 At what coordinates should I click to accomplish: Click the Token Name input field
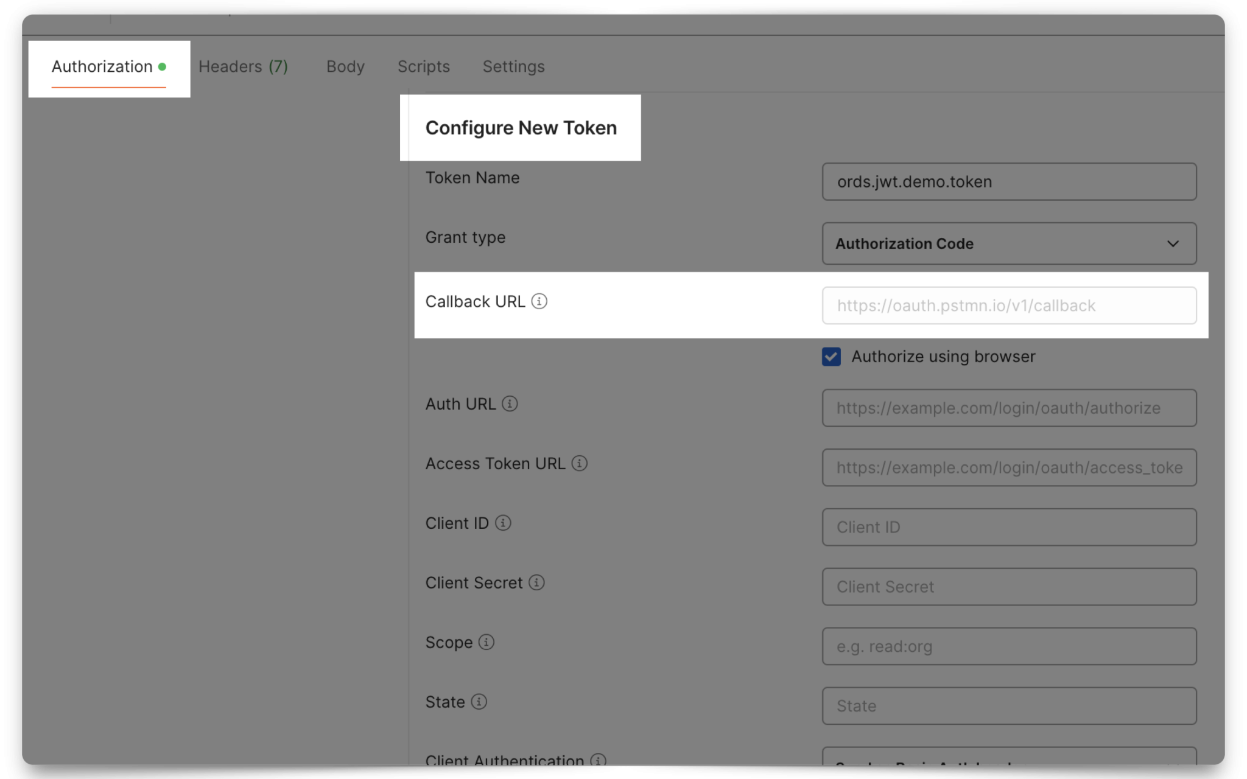pyautogui.click(x=1008, y=181)
